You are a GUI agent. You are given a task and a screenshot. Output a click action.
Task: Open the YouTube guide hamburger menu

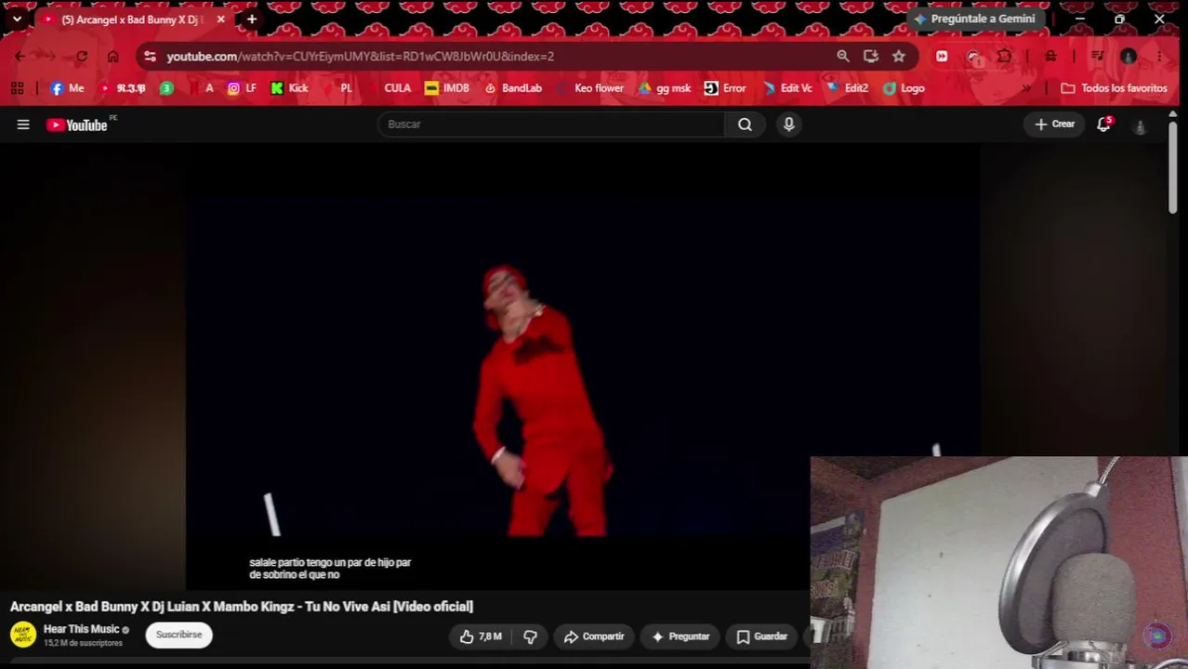pyautogui.click(x=23, y=125)
